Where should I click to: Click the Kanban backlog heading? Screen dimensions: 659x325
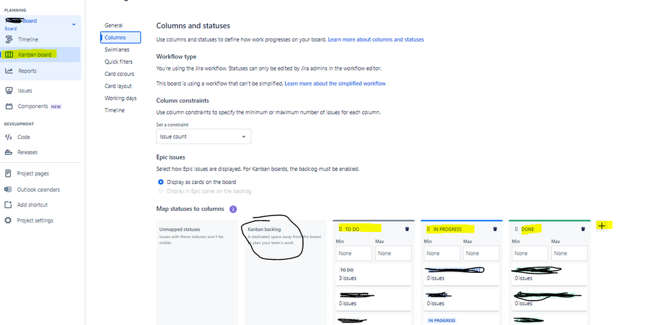coord(265,229)
